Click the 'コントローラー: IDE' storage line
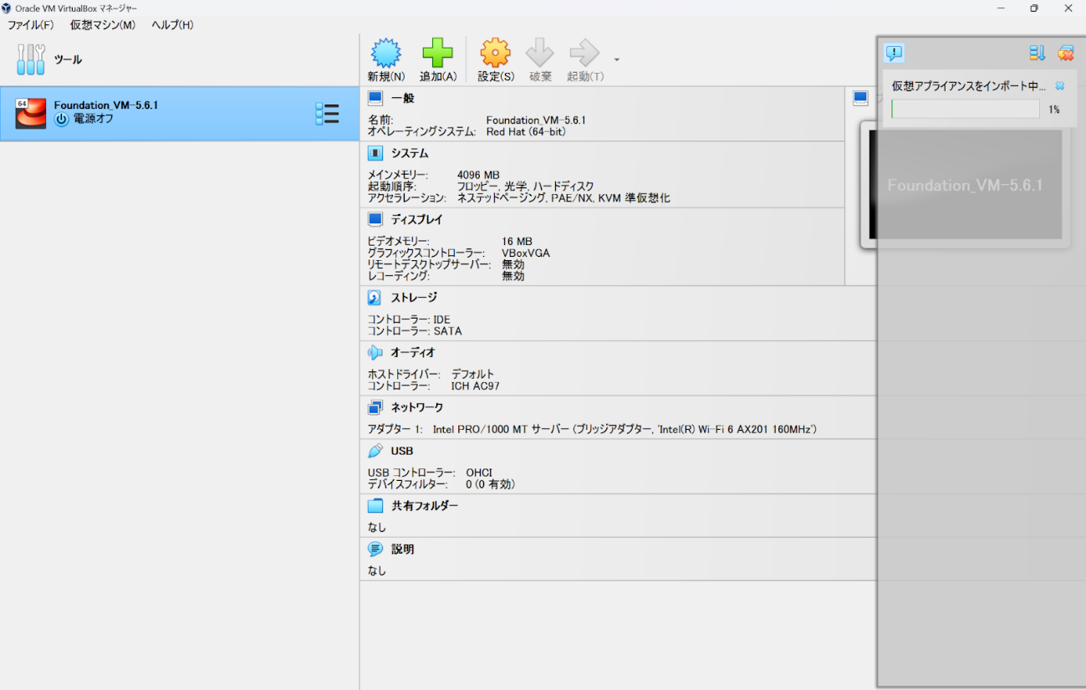Image resolution: width=1086 pixels, height=690 pixels. [409, 319]
